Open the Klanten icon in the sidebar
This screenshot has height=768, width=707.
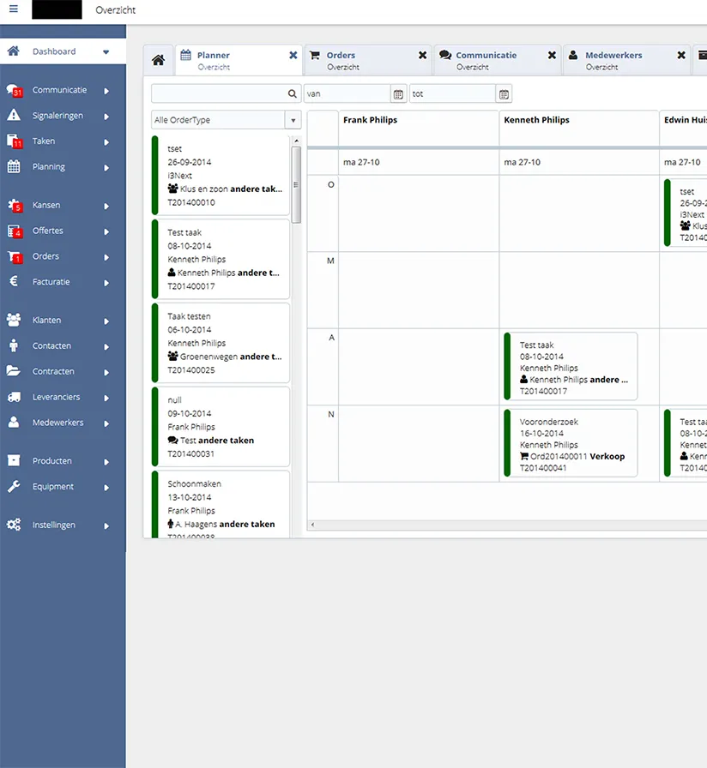click(x=15, y=320)
